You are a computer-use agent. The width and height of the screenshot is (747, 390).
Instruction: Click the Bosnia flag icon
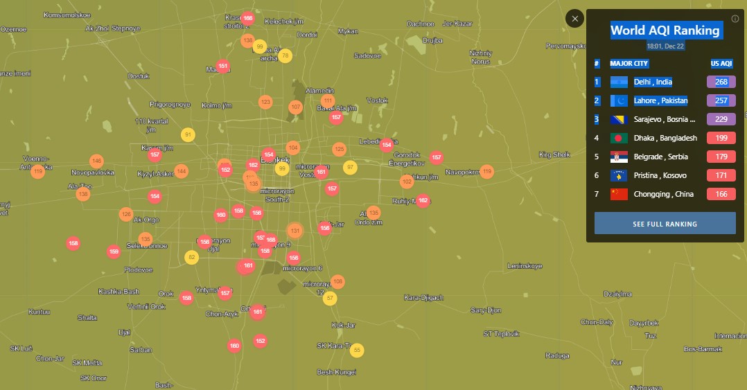pyautogui.click(x=619, y=119)
